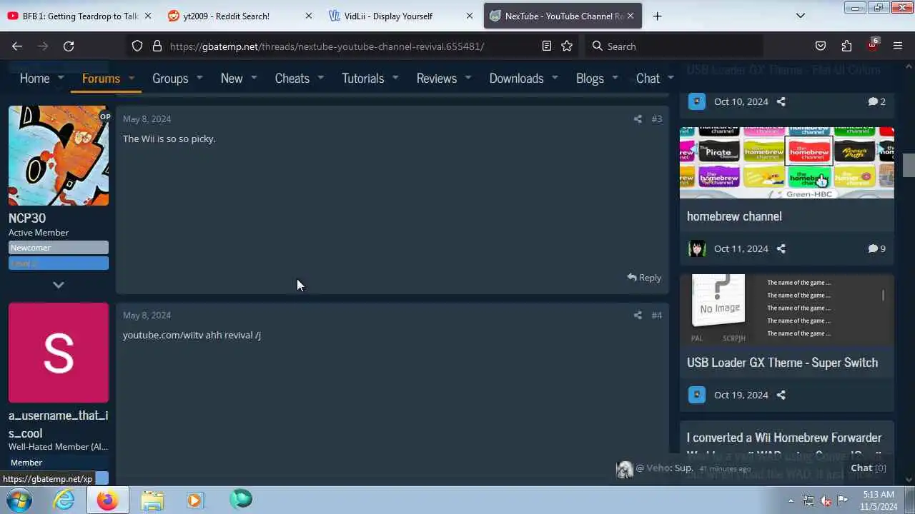Launch Internet Explorer from the taskbar
Screen dimensions: 915x514
coord(64,500)
